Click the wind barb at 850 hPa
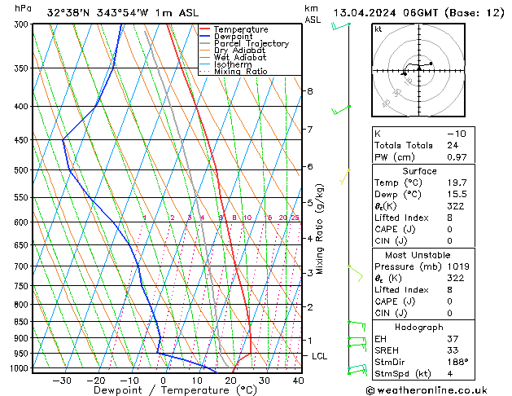 tap(357, 326)
